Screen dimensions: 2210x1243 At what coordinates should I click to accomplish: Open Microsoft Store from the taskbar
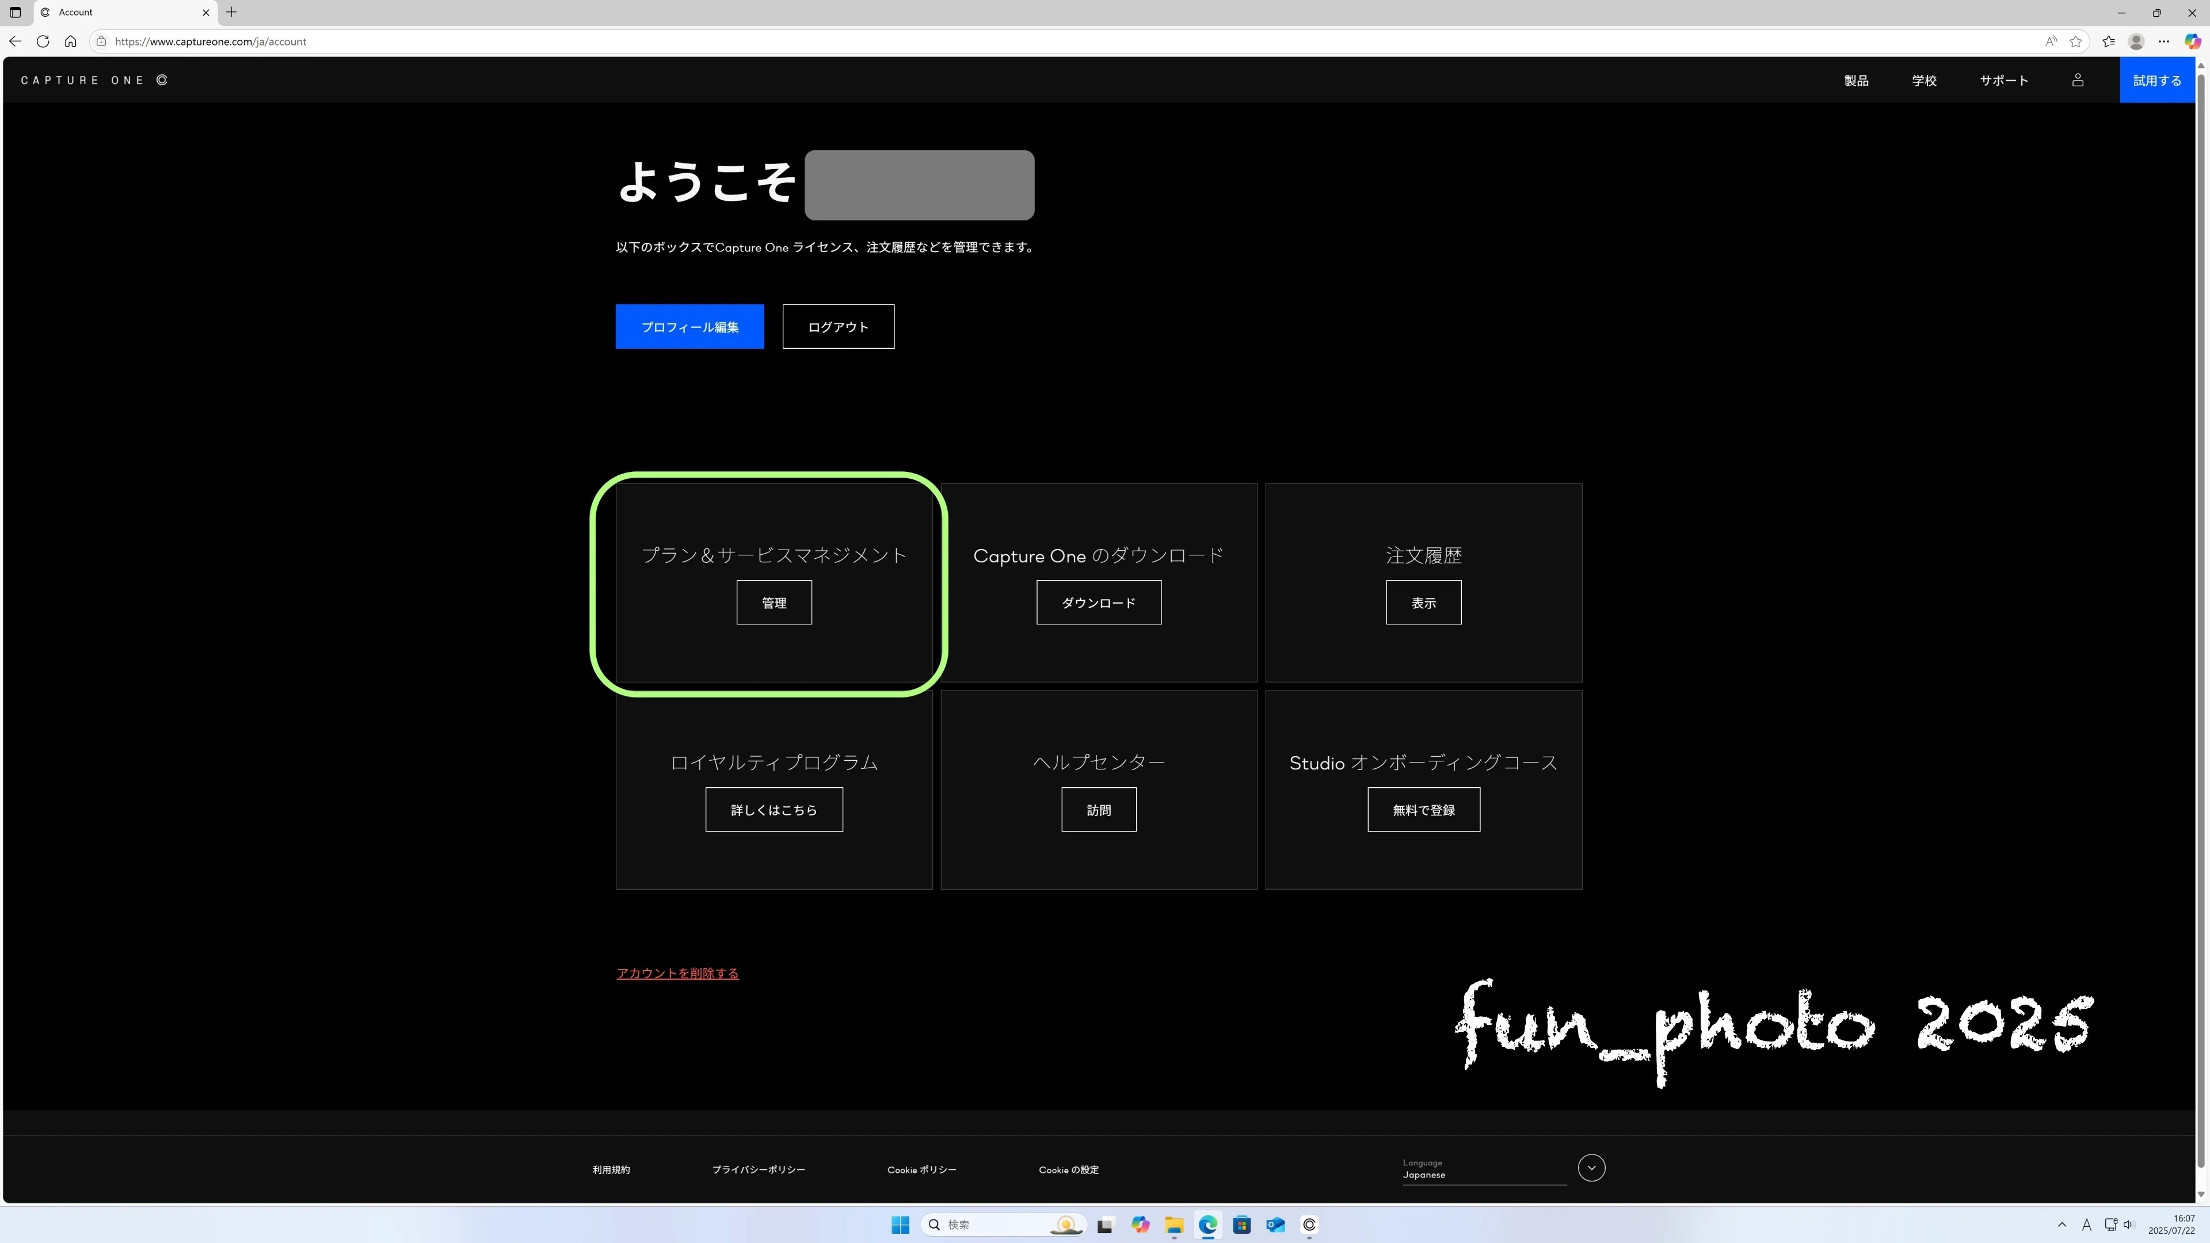(x=1241, y=1225)
